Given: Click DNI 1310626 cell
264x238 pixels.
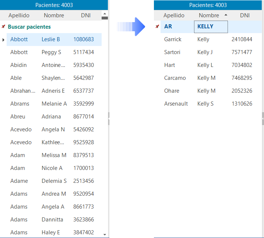Looking at the screenshot, I should pos(242,104).
